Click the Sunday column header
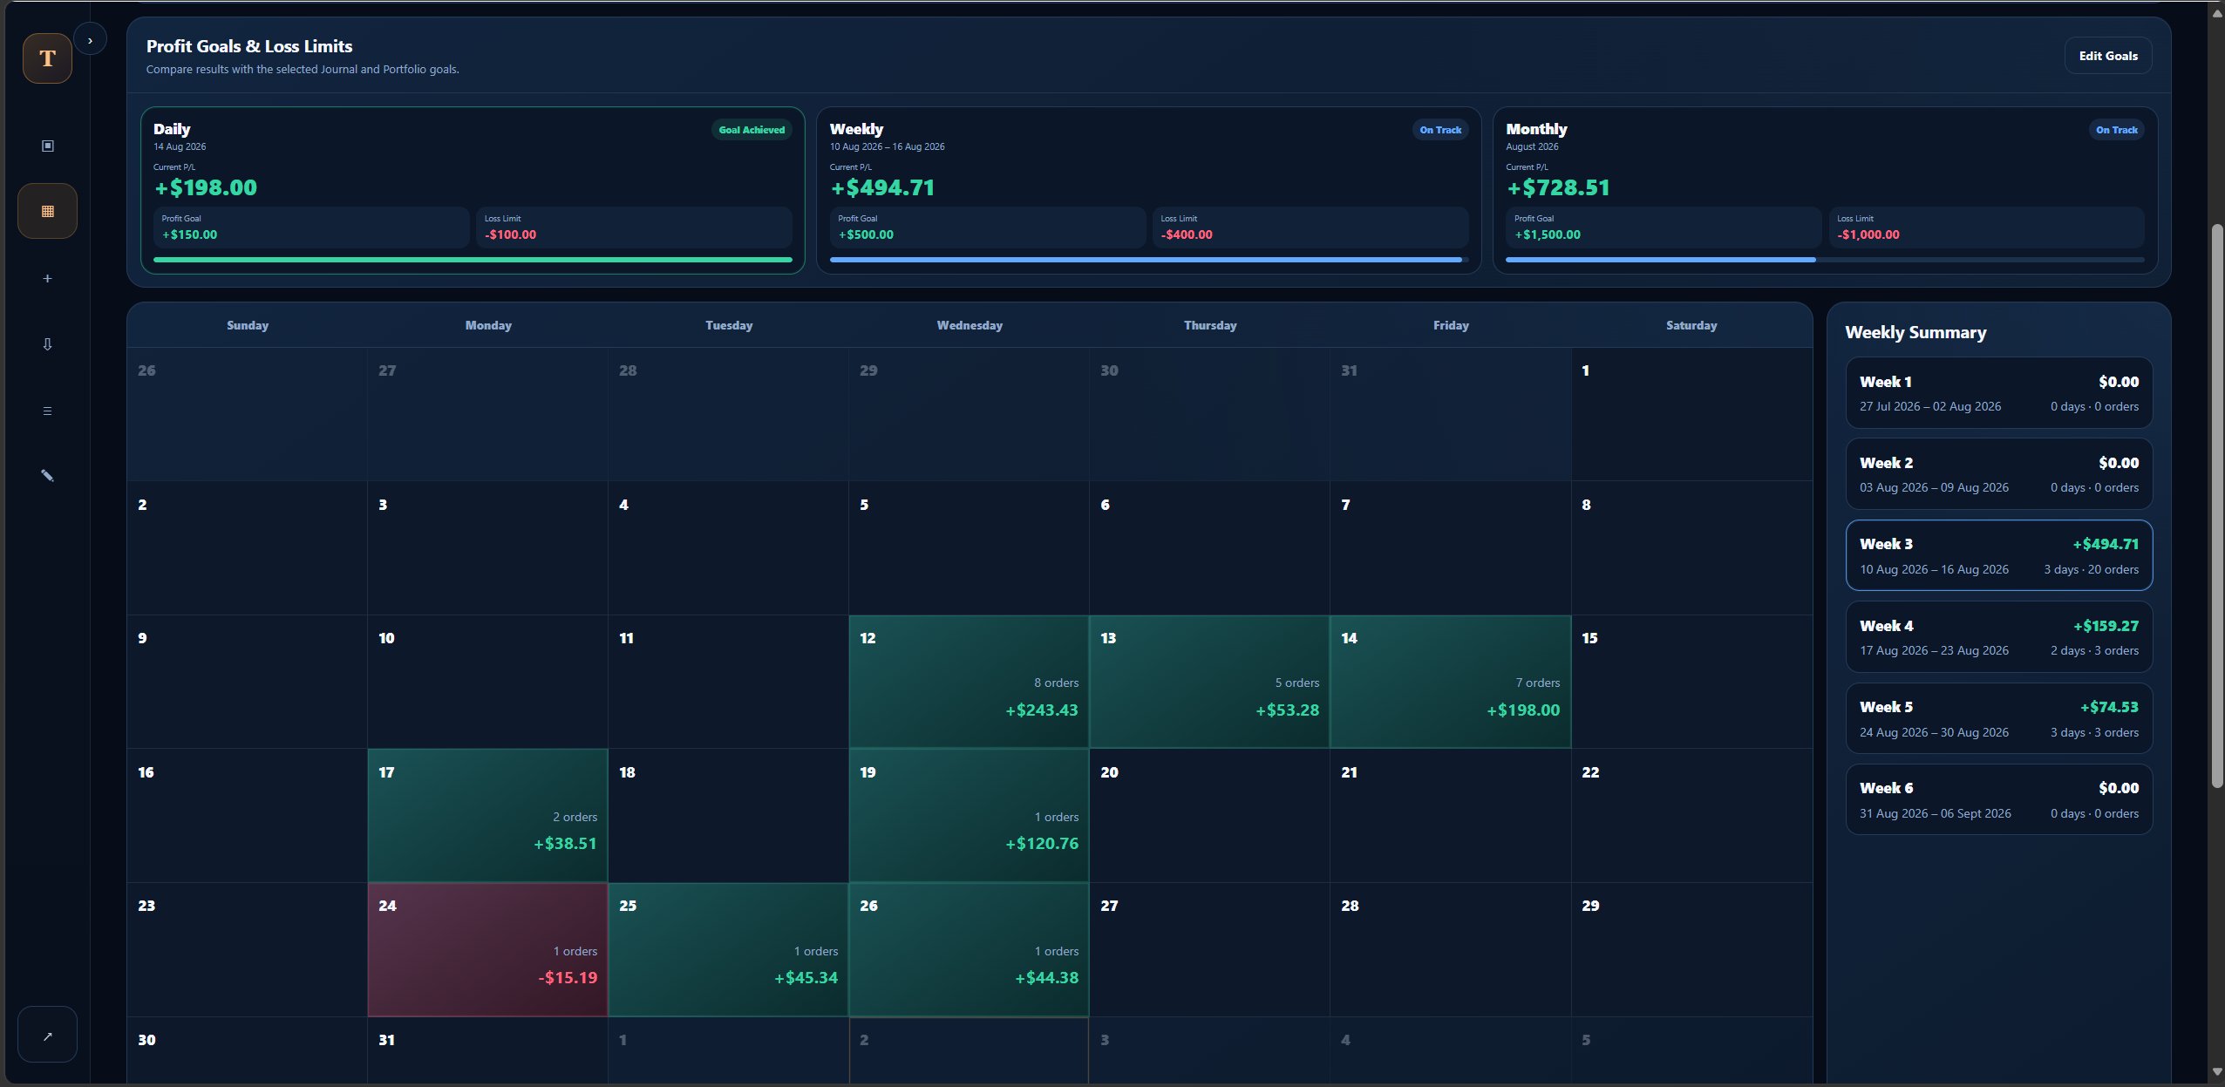 tap(248, 325)
